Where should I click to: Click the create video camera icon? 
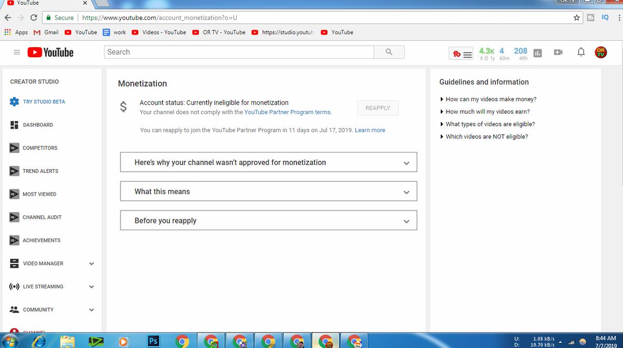(558, 52)
